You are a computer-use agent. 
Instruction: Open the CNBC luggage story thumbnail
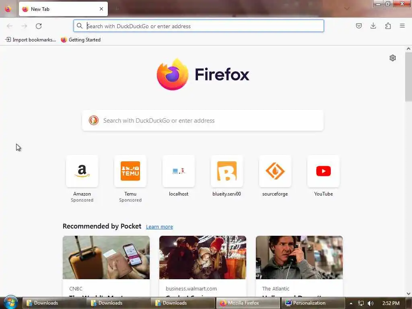point(106,257)
